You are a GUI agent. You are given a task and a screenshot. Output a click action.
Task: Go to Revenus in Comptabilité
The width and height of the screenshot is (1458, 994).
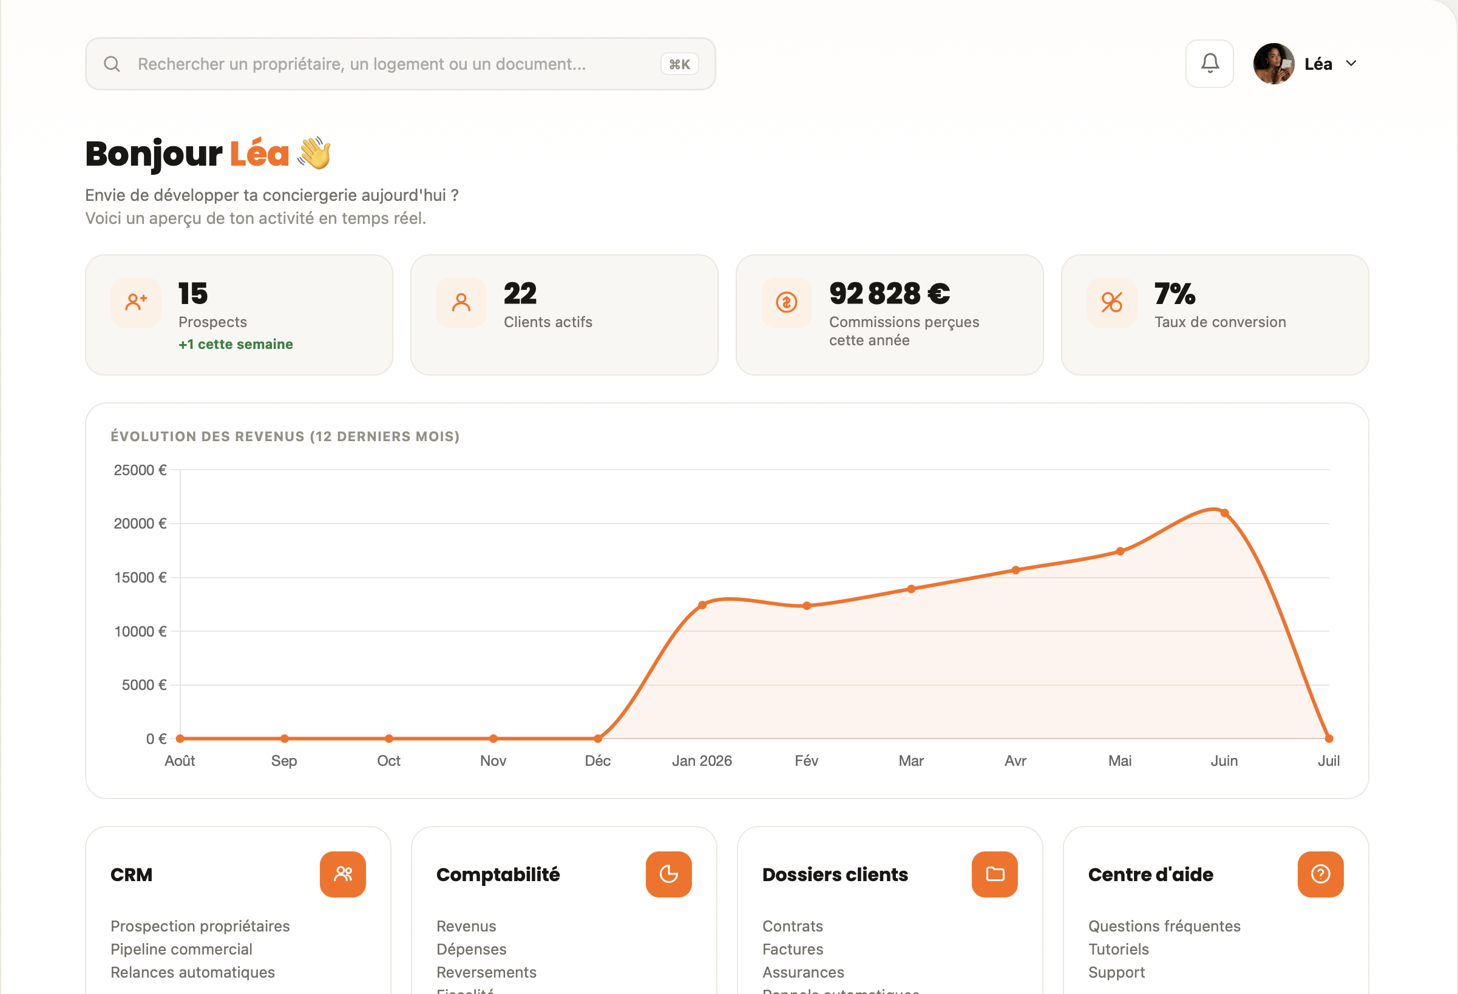tap(466, 925)
